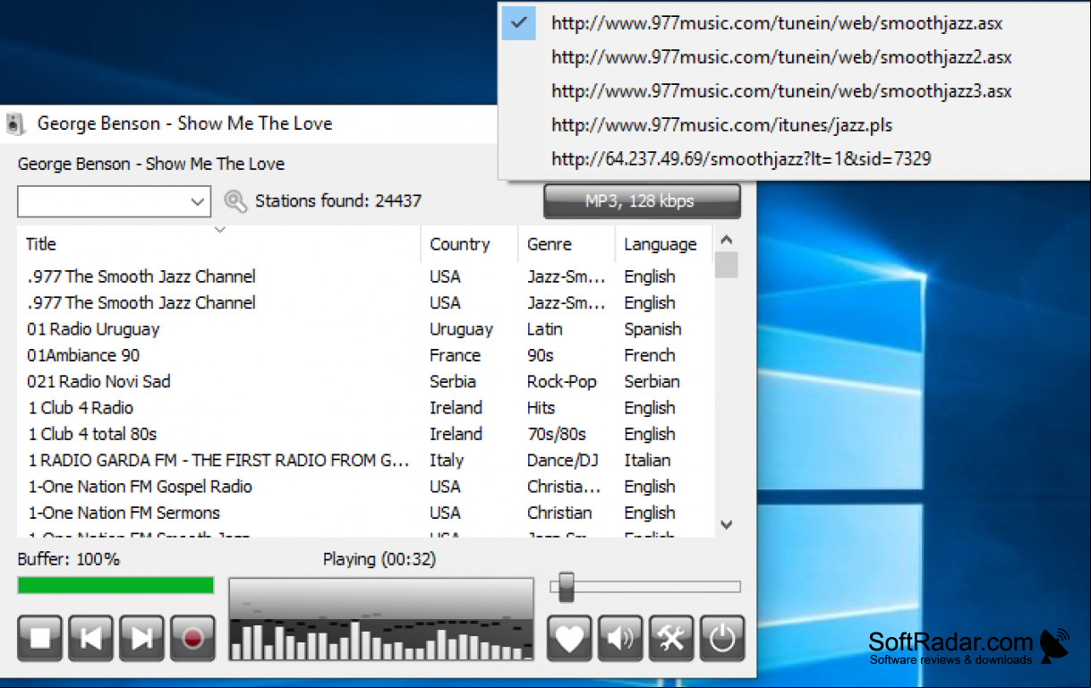Click the Buffer: 100% label

coord(69,559)
